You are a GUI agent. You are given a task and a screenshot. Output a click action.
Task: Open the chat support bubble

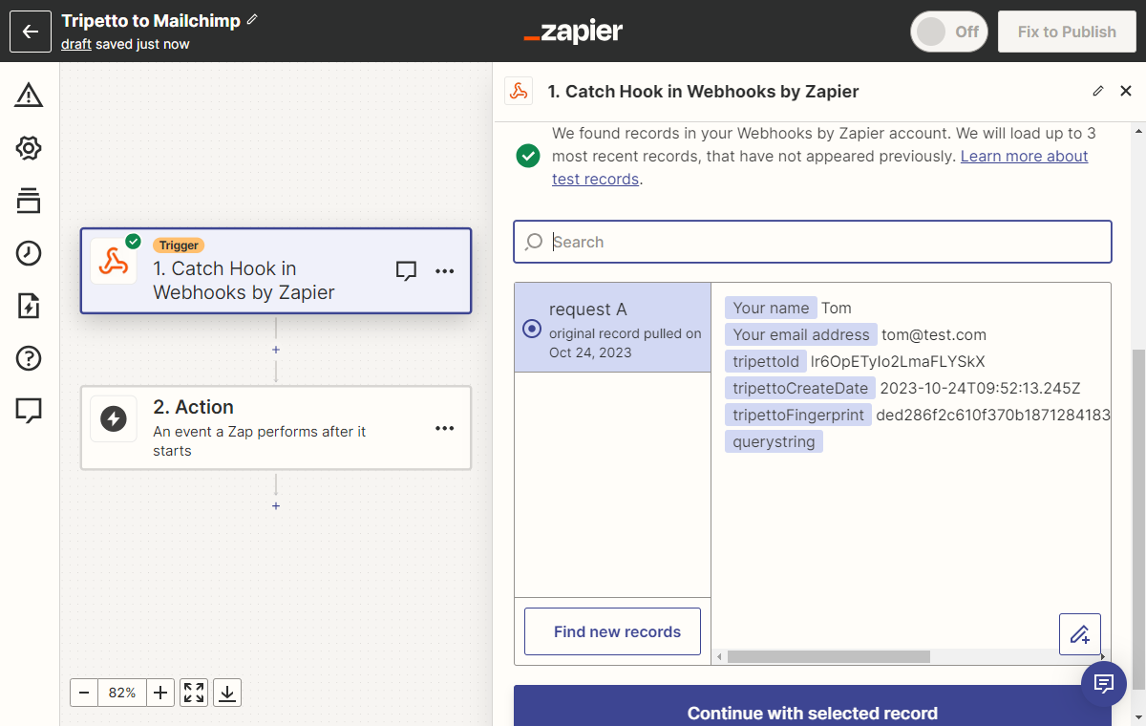click(x=1105, y=683)
